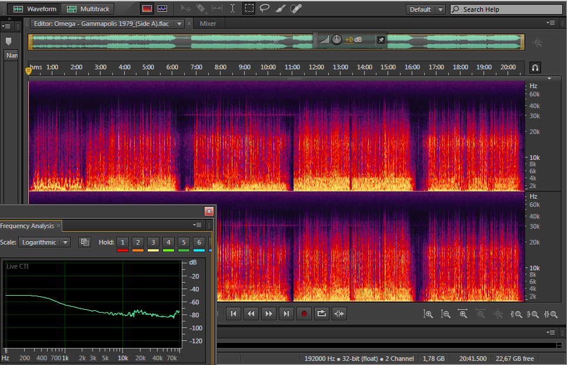Click the red hold color swatch
The image size is (567, 365).
[122, 250]
